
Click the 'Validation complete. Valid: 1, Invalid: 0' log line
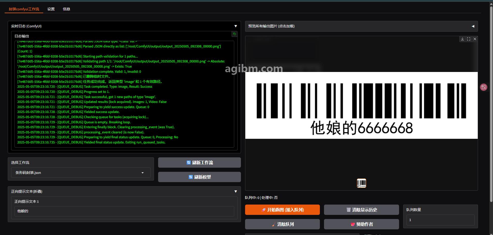[79, 71]
